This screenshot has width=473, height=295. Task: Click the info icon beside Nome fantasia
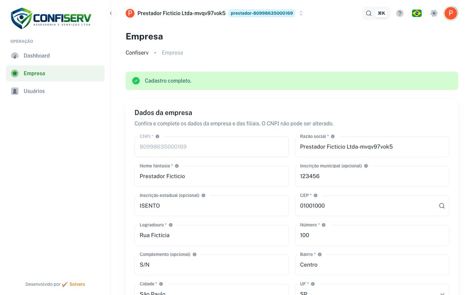177,166
